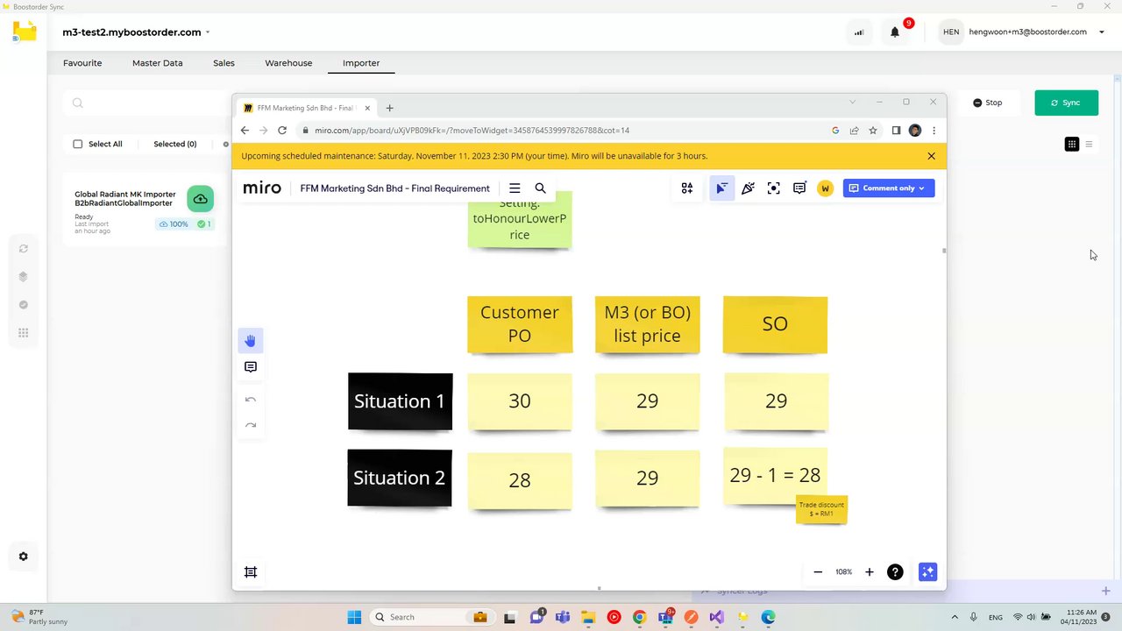
Task: Bookmark this Miro page with star icon
Action: tap(873, 131)
